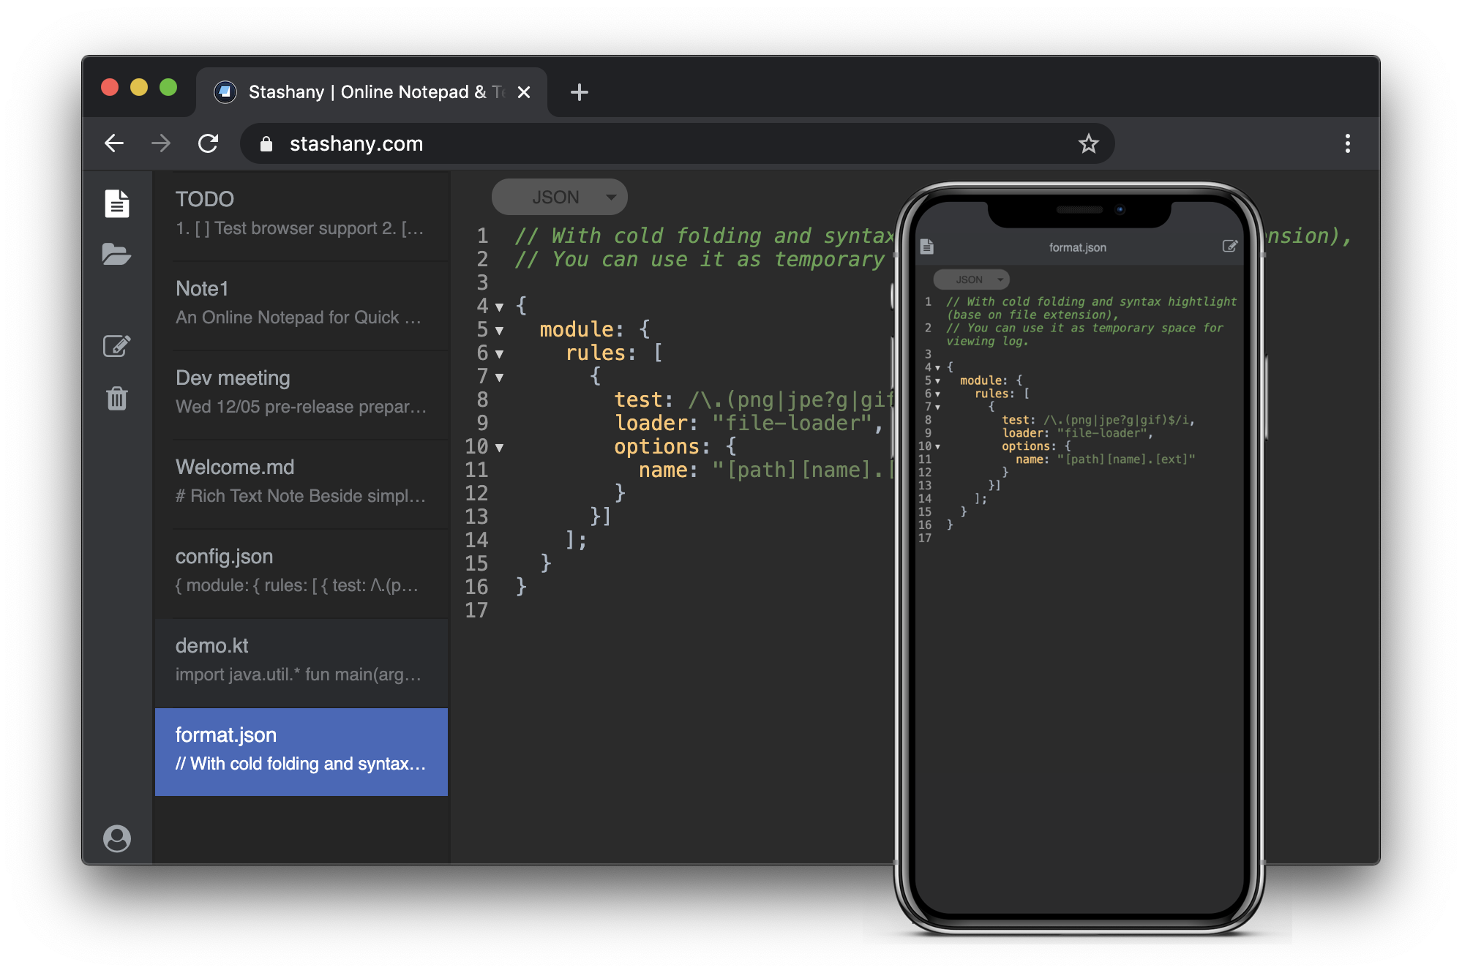This screenshot has height=973, width=1462.
Task: Open the config.json note
Action: click(x=301, y=571)
